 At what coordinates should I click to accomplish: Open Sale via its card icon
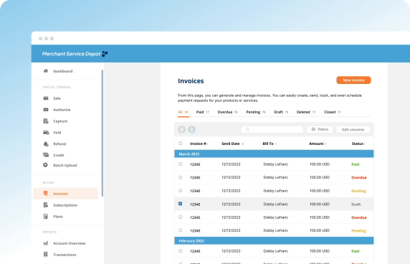pyautogui.click(x=46, y=98)
